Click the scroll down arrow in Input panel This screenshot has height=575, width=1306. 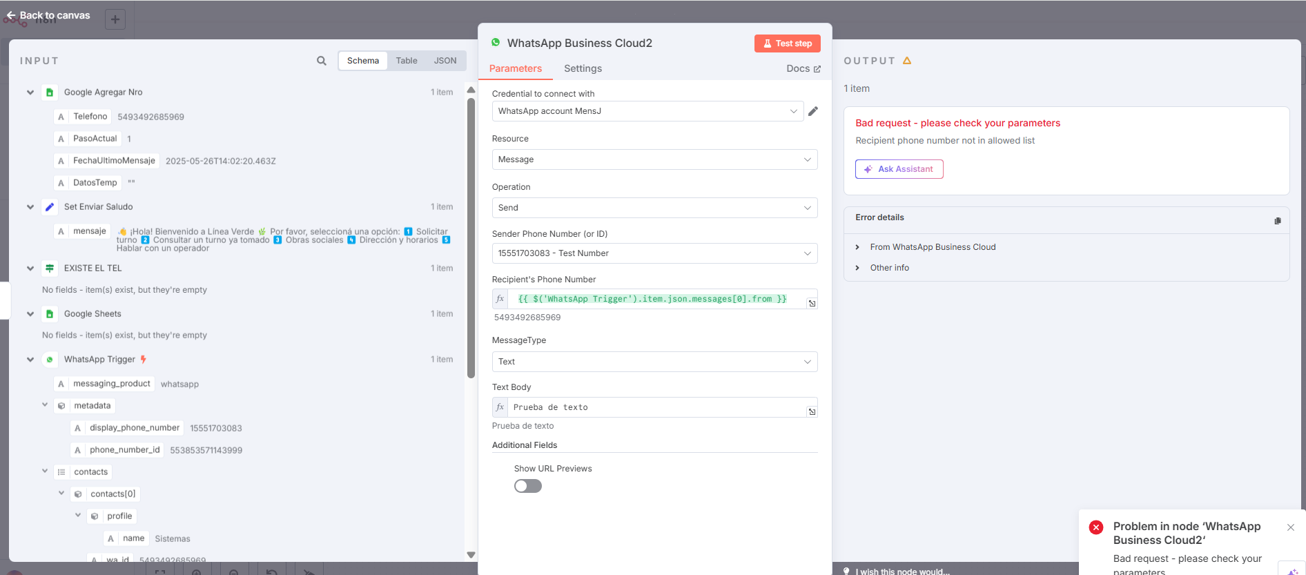tap(471, 555)
